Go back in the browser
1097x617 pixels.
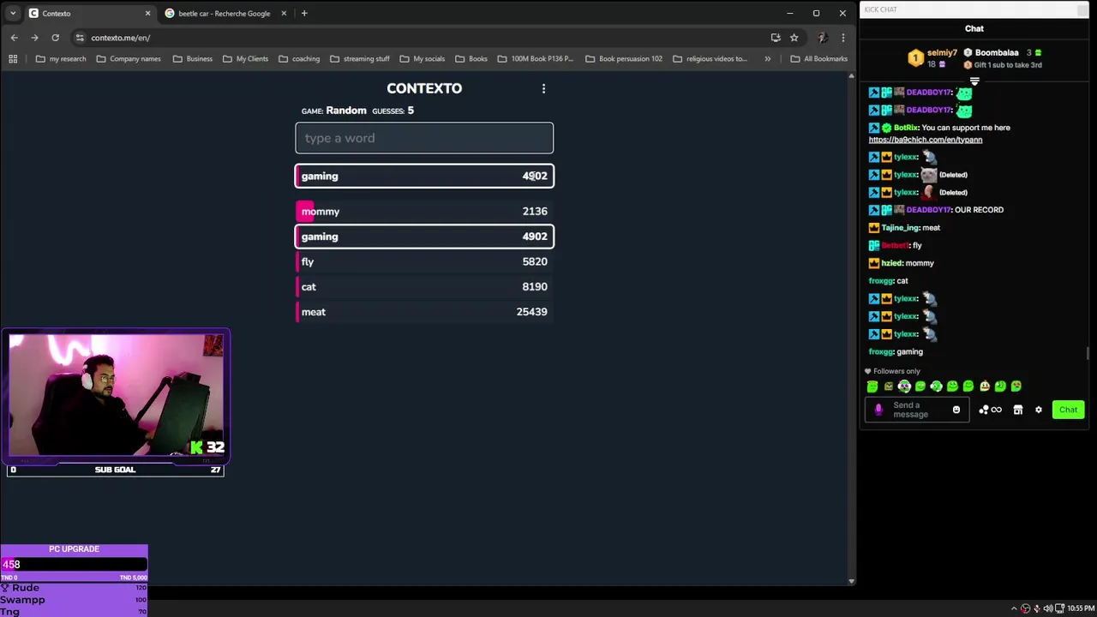15,38
